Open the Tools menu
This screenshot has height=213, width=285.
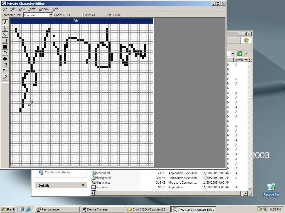pos(31,9)
